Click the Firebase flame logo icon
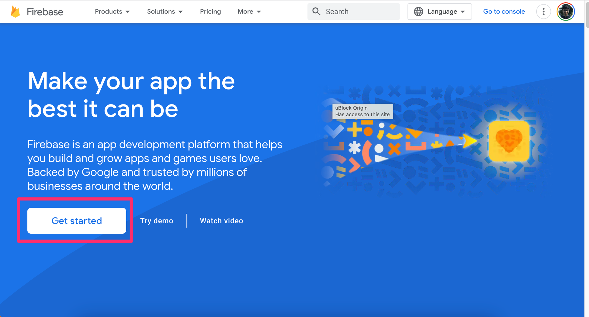589x317 pixels. [15, 11]
